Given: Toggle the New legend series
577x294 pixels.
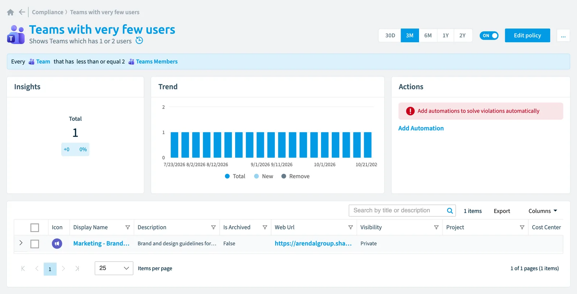Looking at the screenshot, I should [264, 176].
